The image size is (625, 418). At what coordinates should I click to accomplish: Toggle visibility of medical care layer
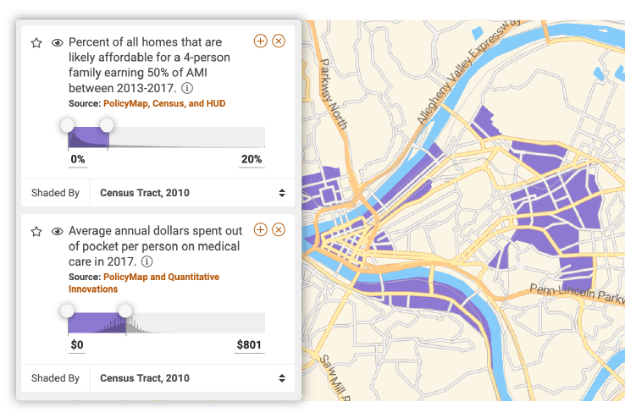tap(58, 232)
